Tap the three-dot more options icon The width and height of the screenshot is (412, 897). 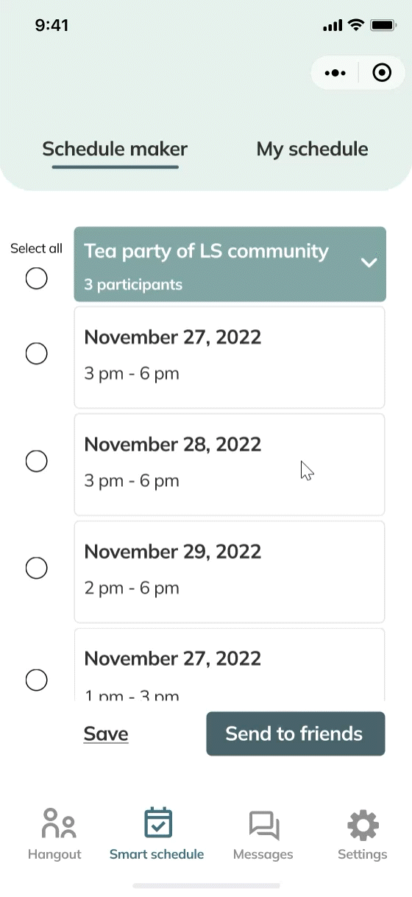click(335, 73)
